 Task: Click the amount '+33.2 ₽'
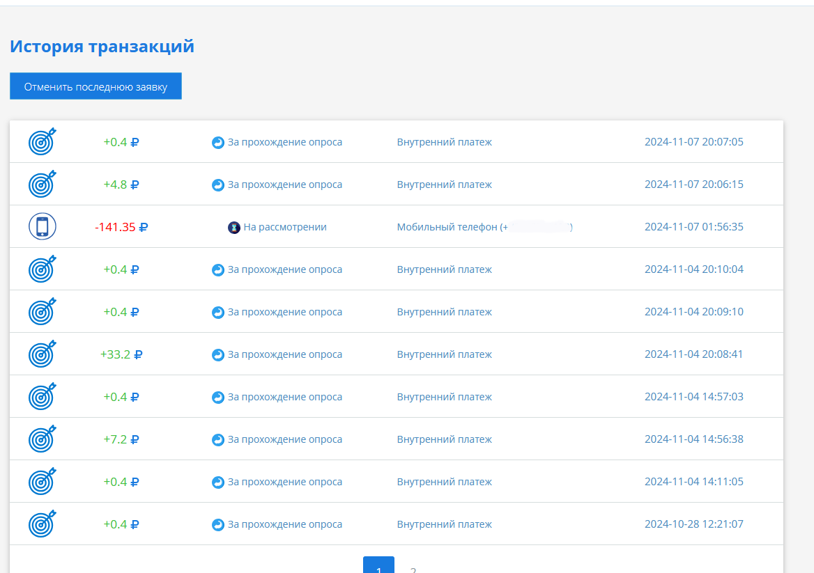(x=121, y=354)
